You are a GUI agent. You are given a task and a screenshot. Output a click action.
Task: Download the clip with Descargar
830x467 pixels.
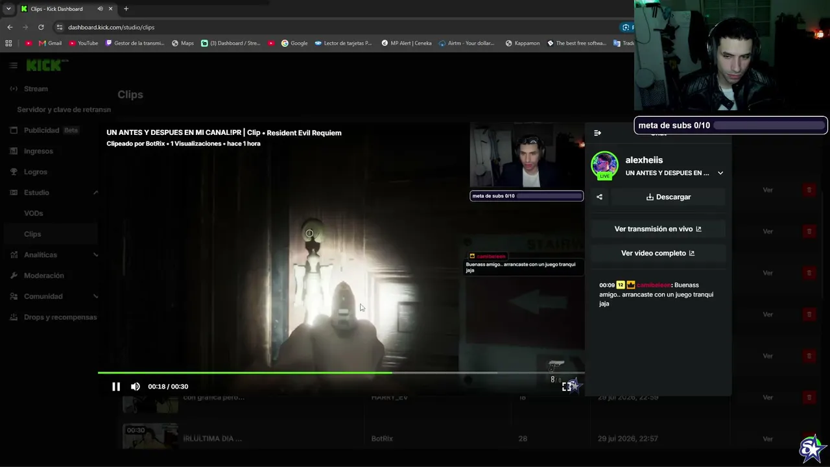668,197
